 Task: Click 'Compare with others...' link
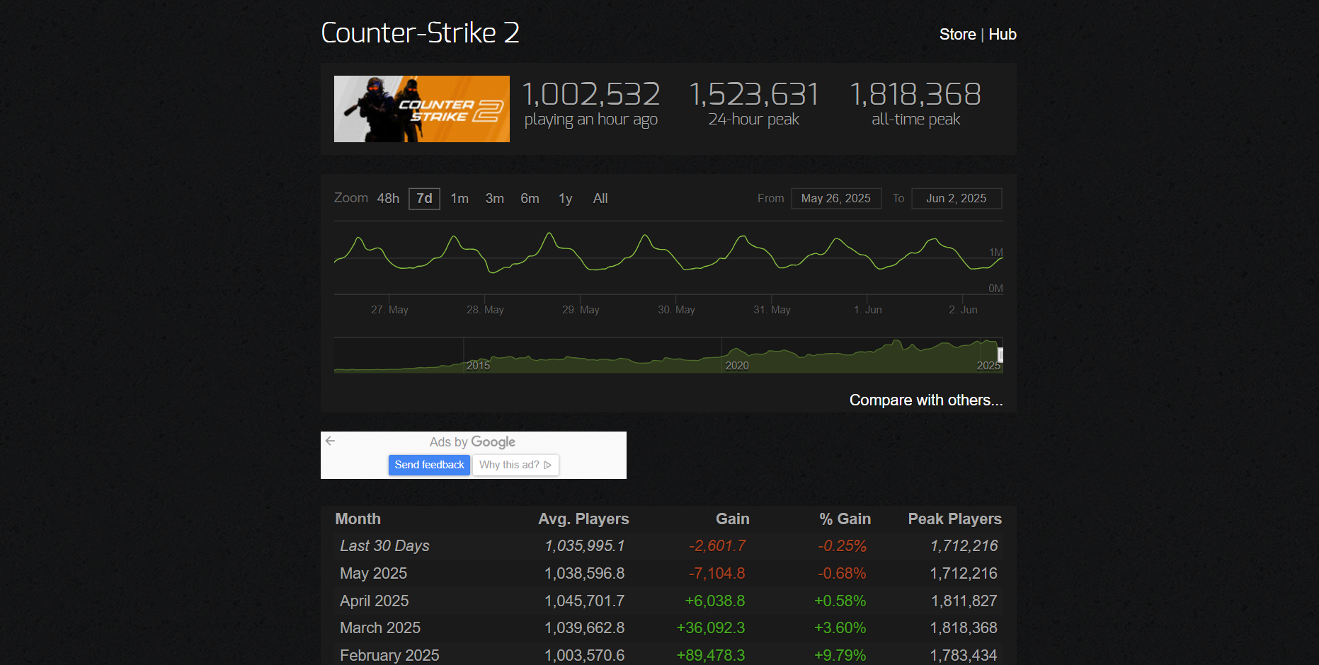925,400
